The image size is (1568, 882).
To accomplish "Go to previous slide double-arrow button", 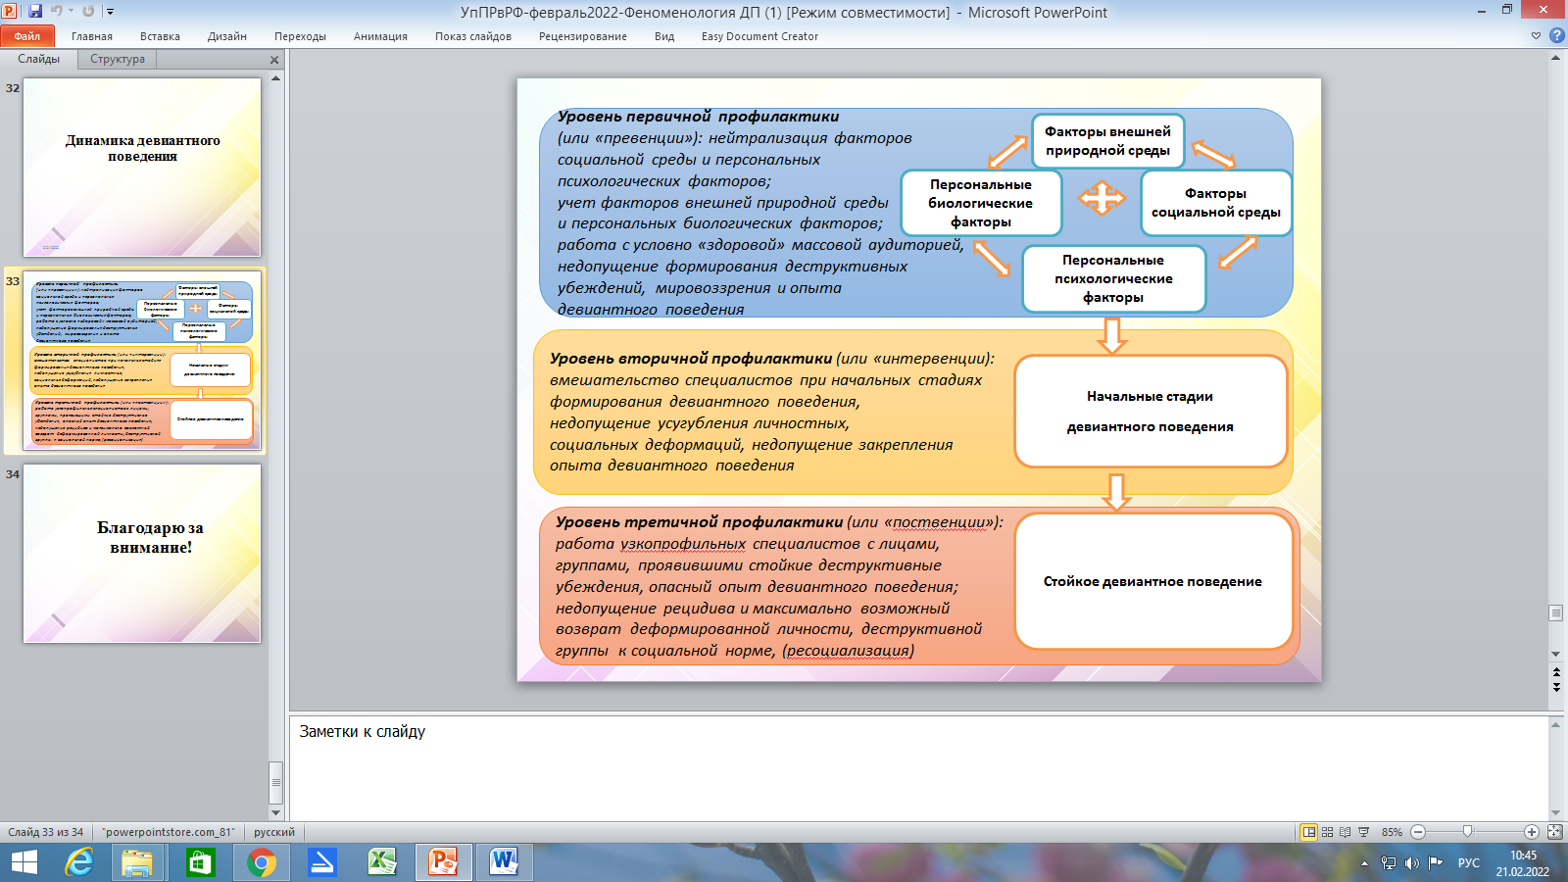I will 1556,671.
